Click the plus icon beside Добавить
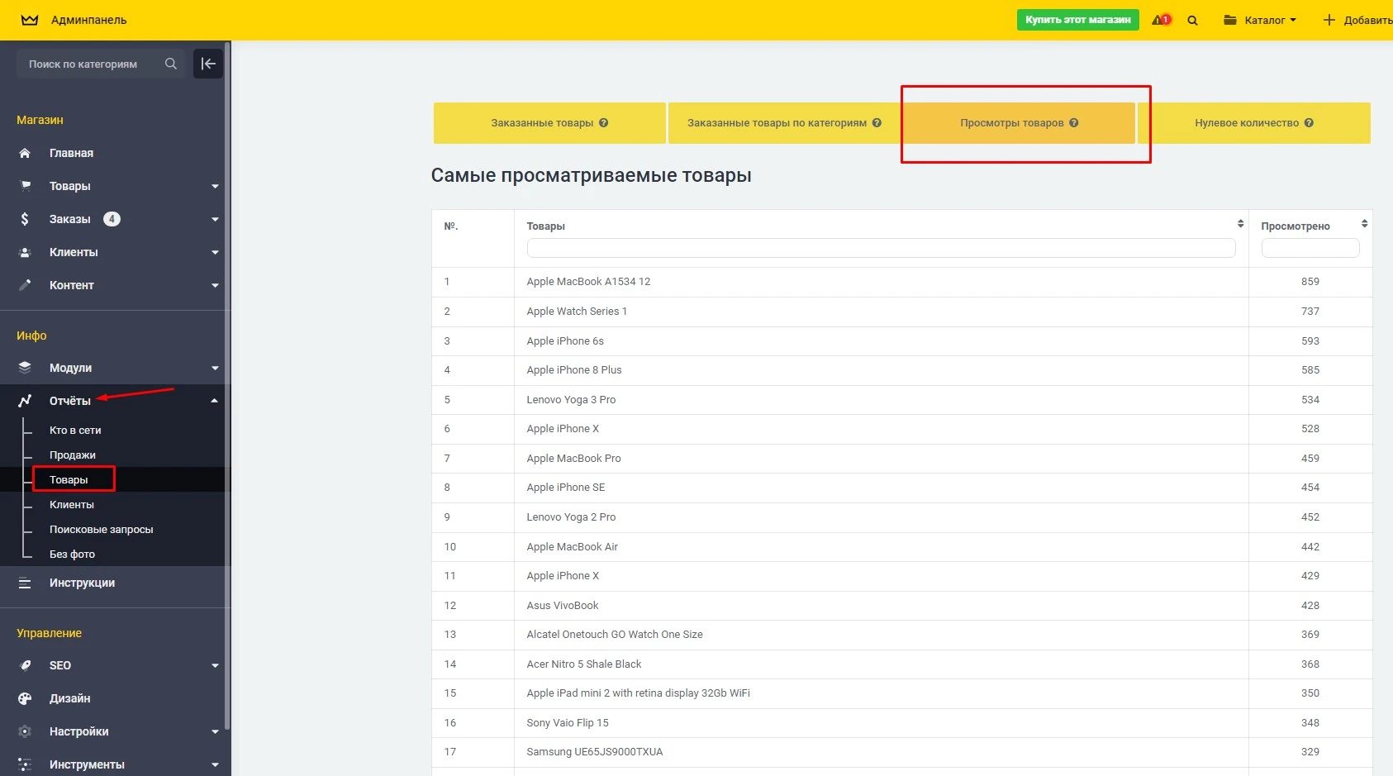The width and height of the screenshot is (1393, 776). (1328, 20)
